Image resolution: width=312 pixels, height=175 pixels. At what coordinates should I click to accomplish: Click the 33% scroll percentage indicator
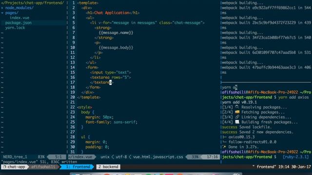tap(195, 157)
